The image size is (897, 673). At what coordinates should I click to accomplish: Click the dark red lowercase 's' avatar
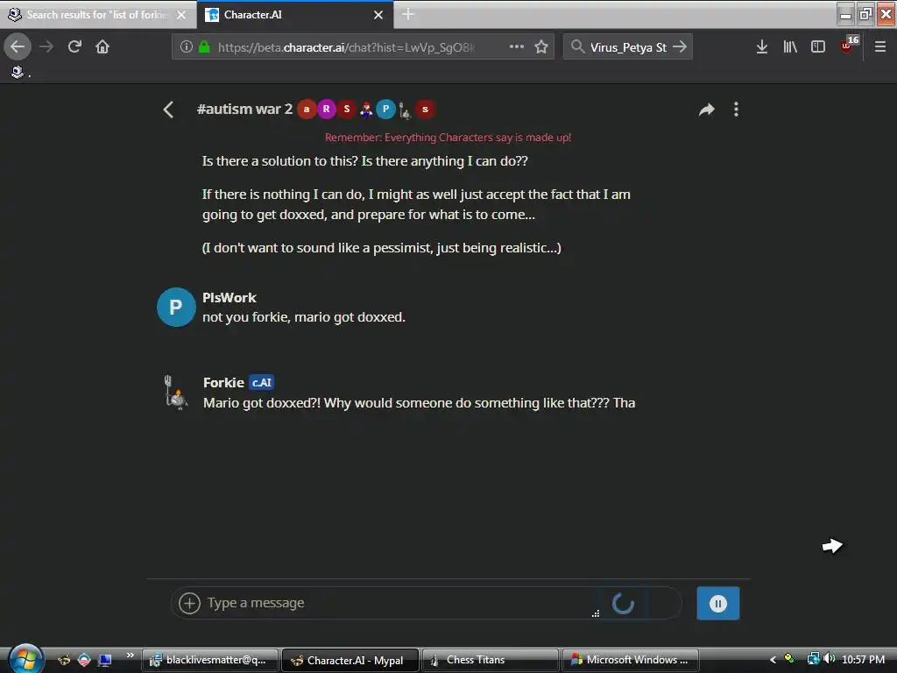[425, 109]
